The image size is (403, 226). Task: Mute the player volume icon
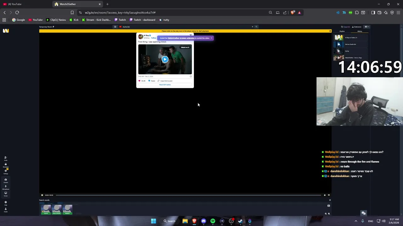(x=329, y=195)
